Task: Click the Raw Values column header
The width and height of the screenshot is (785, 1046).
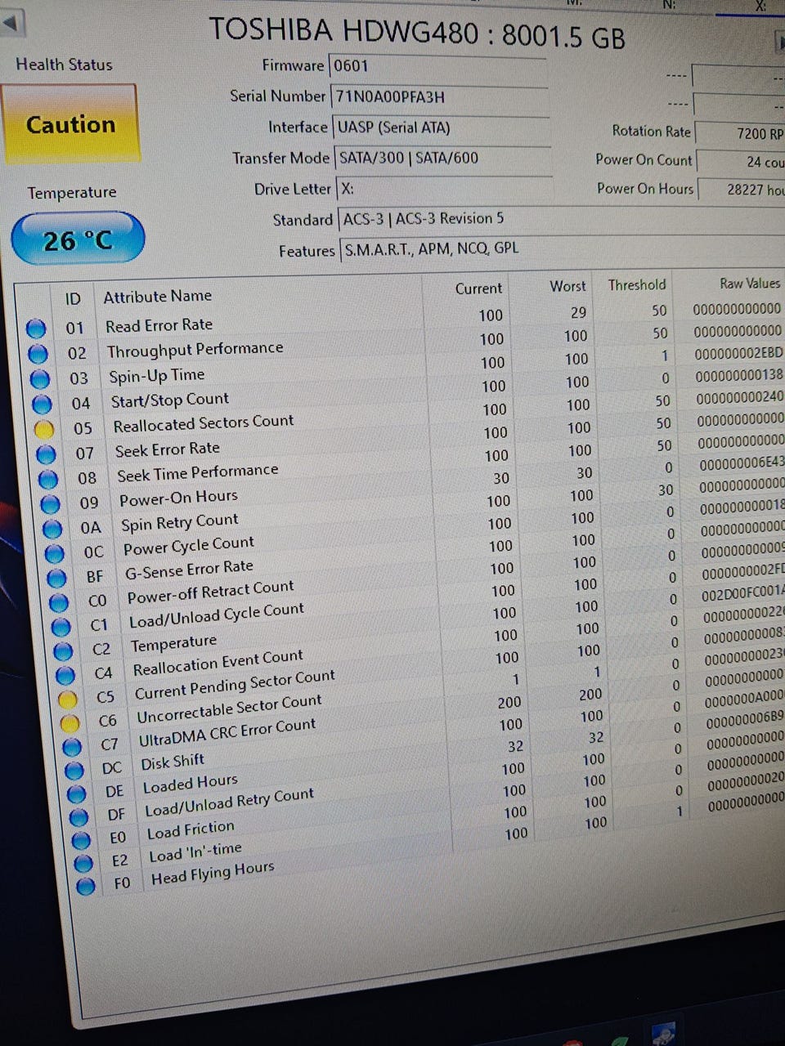Action: pyautogui.click(x=750, y=284)
